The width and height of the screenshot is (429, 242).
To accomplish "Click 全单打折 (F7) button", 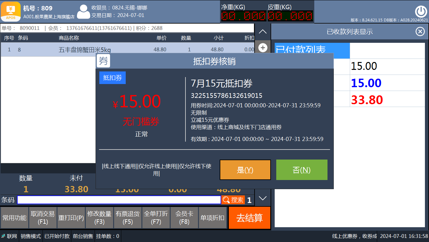I will [156, 218].
